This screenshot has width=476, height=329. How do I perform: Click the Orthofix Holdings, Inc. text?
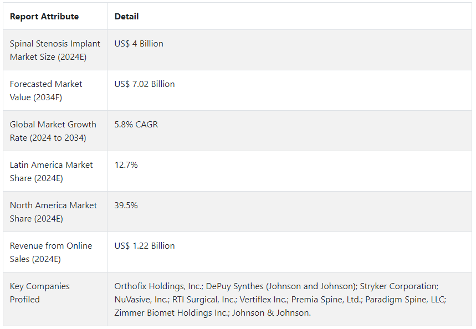[158, 286]
